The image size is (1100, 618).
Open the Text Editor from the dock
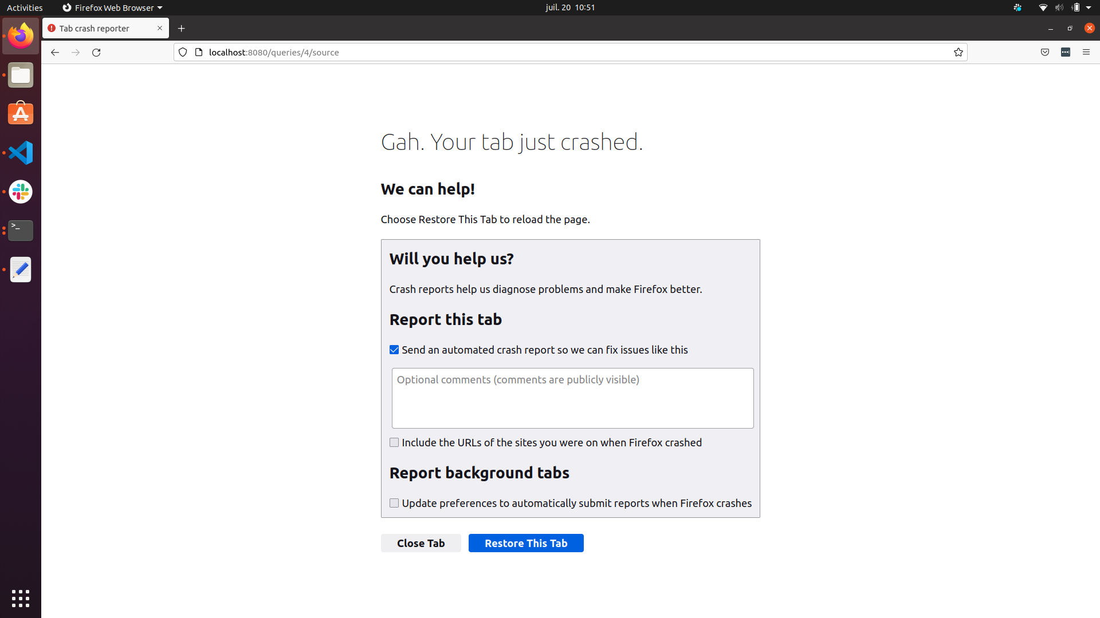pos(21,270)
